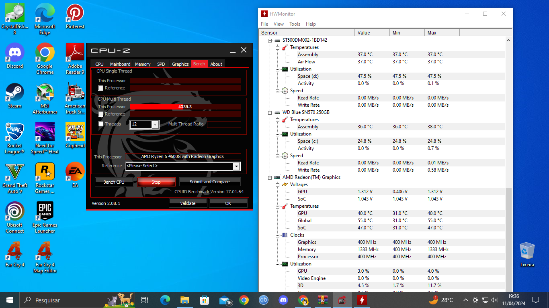Open File Explorer from the taskbar
Image resolution: width=549 pixels, height=308 pixels.
[185, 300]
